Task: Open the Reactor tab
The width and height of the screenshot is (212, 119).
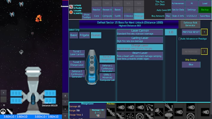Action: [x=96, y=10]
